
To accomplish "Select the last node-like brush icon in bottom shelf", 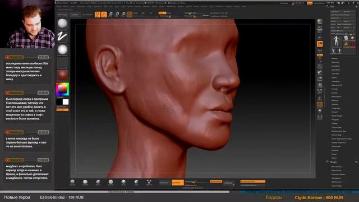I will (149, 182).
